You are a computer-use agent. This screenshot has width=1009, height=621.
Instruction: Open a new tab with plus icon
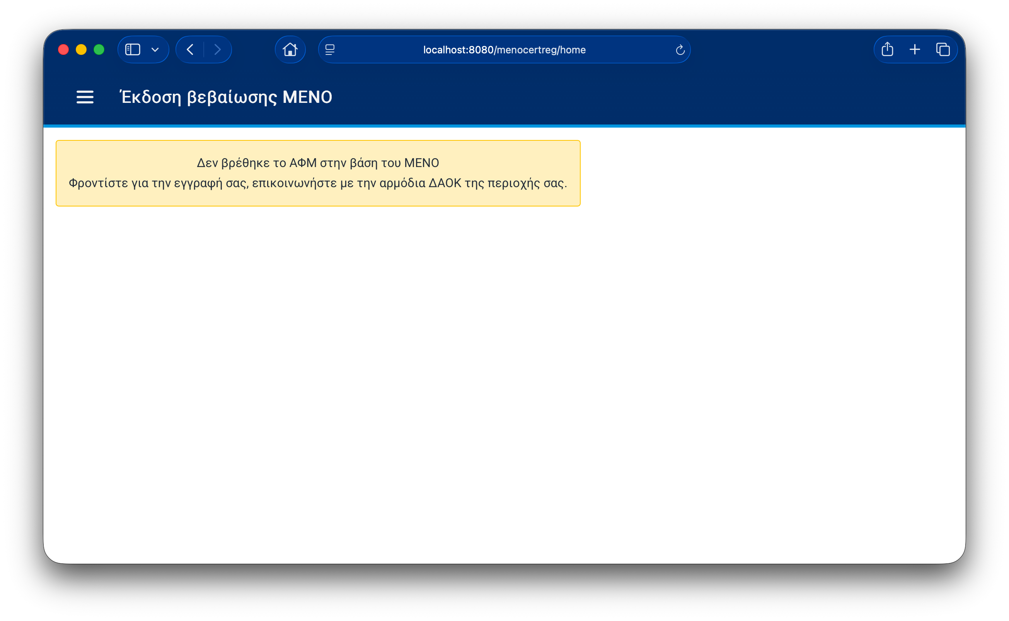(x=915, y=50)
